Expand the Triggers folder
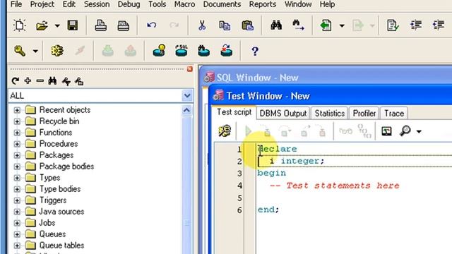 click(17, 200)
